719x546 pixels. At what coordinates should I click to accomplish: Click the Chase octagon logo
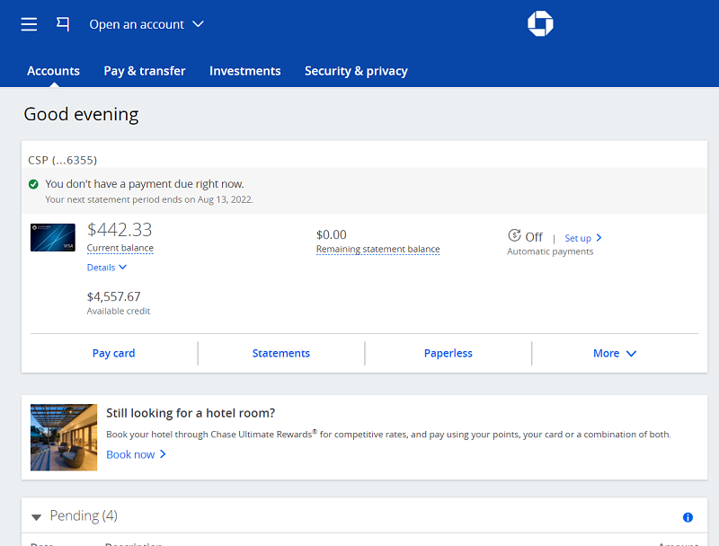click(540, 24)
